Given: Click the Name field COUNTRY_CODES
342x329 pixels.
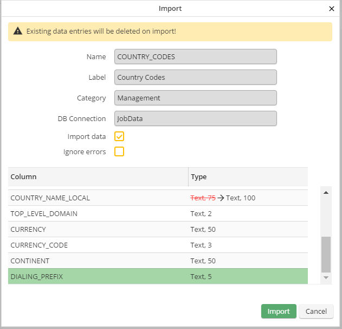Looking at the screenshot, I should pos(196,56).
